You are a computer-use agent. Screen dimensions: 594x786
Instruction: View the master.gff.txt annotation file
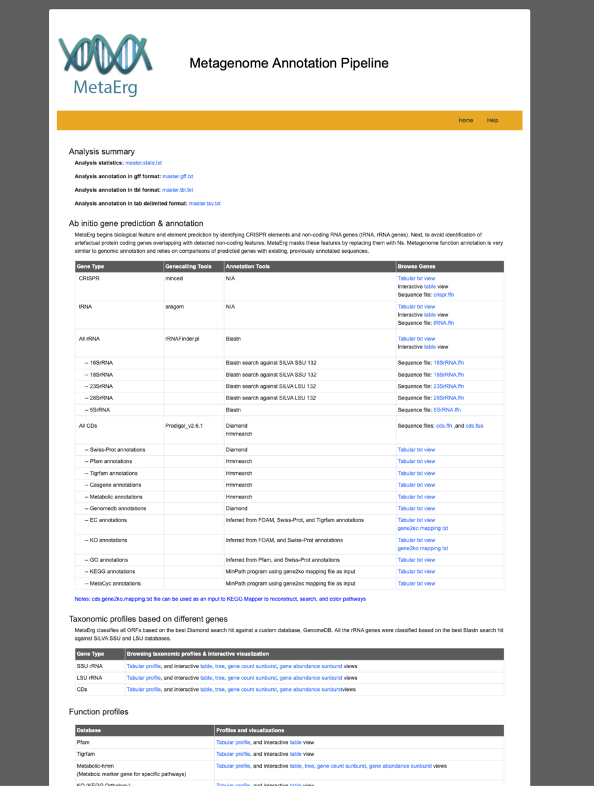tap(177, 176)
